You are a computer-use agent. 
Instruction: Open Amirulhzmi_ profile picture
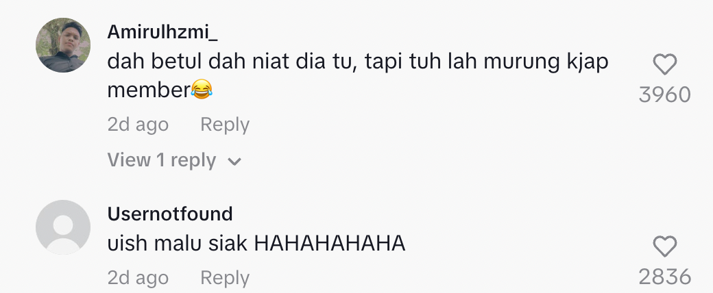[x=63, y=45]
